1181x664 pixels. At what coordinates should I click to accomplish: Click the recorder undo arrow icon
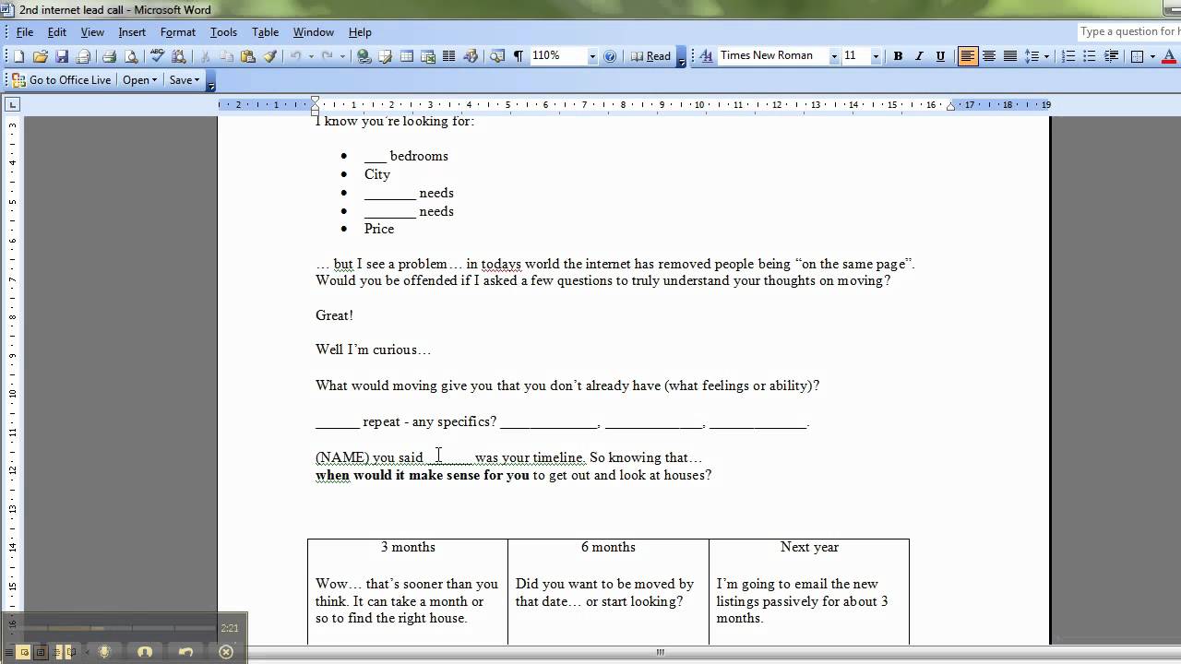185,651
